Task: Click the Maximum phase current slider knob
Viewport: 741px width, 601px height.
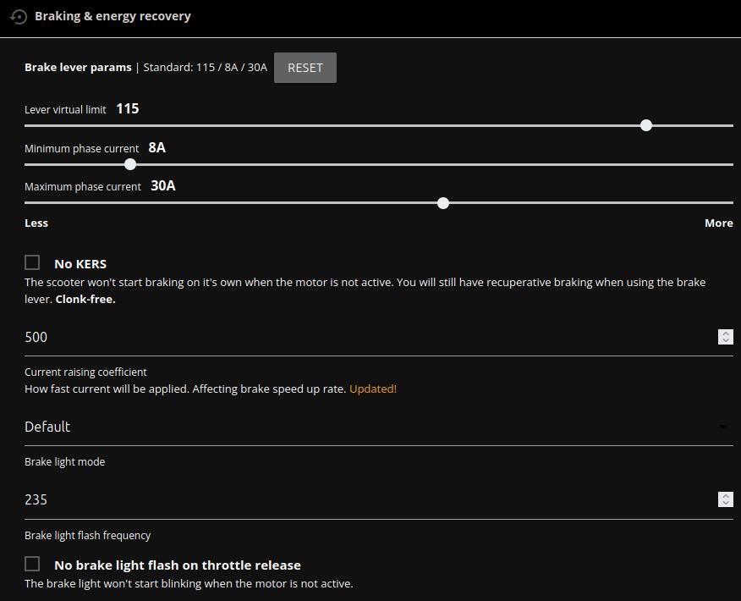Action: click(442, 203)
